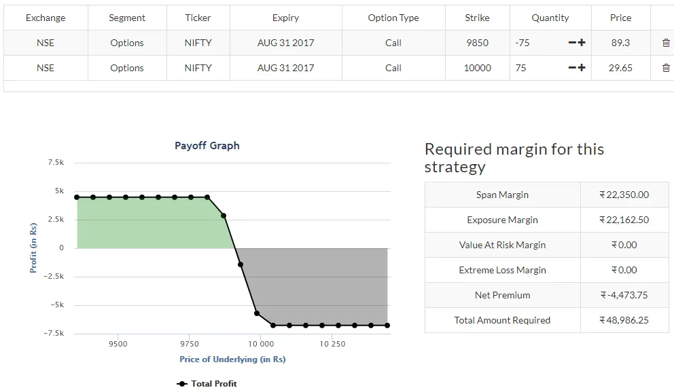The image size is (674, 392).
Task: Click the grey loss area of the graph
Action: 319,285
